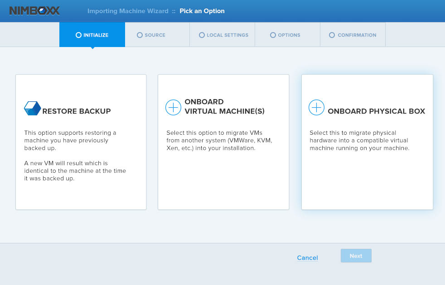Choose the Onboard Virtual Machine(s) heading
Viewport: 445px width, 285px height.
point(224,106)
